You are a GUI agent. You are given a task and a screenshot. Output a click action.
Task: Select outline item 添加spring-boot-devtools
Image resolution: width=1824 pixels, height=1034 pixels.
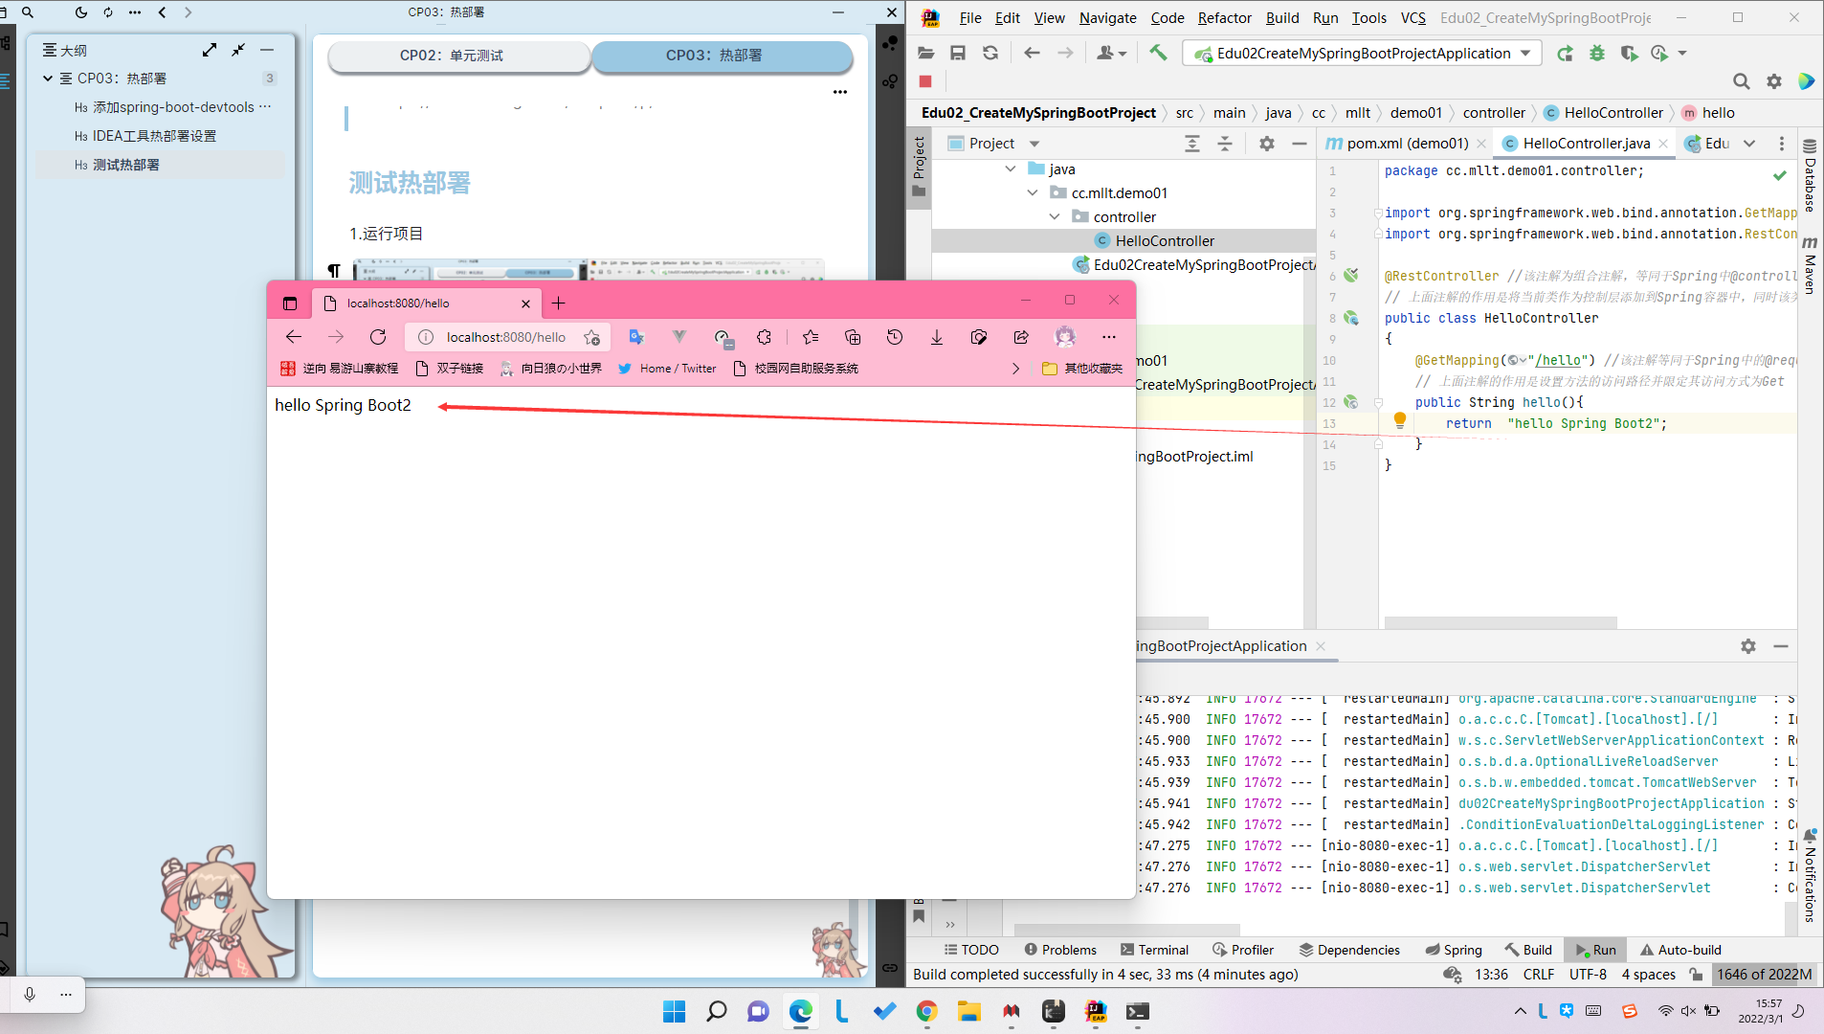coord(173,107)
